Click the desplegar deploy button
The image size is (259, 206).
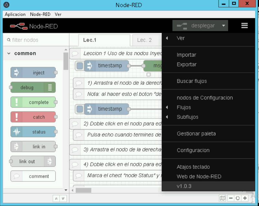tap(196, 26)
